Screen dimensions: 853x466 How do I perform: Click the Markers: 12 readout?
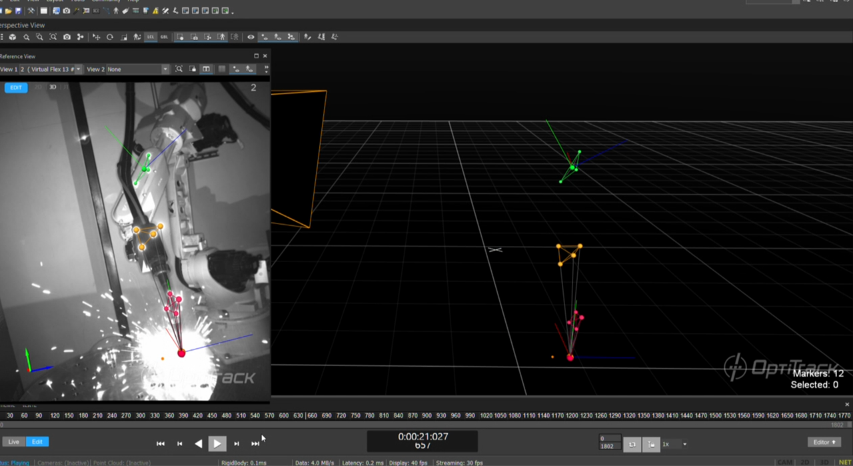pos(818,373)
